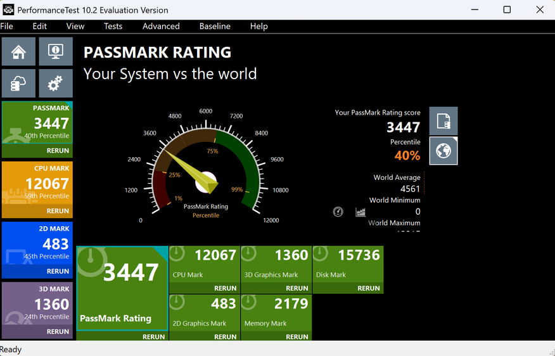Image resolution: width=555 pixels, height=356 pixels.
Task: Click the '45th Percentile' sidebar label
Action: [47, 256]
